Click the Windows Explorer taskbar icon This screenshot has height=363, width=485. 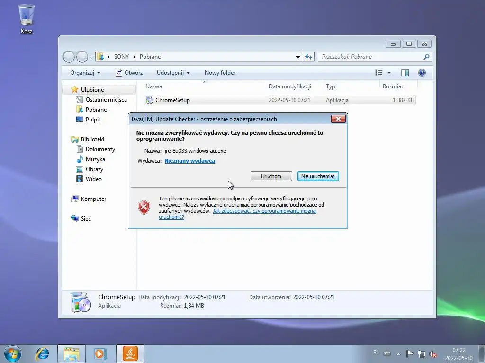[x=72, y=354]
